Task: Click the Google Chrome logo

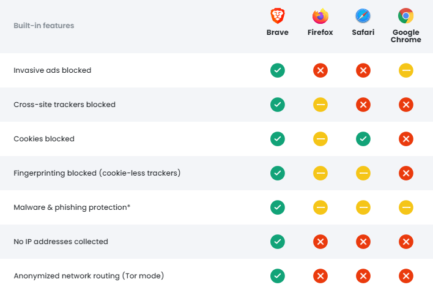Action: click(x=405, y=16)
